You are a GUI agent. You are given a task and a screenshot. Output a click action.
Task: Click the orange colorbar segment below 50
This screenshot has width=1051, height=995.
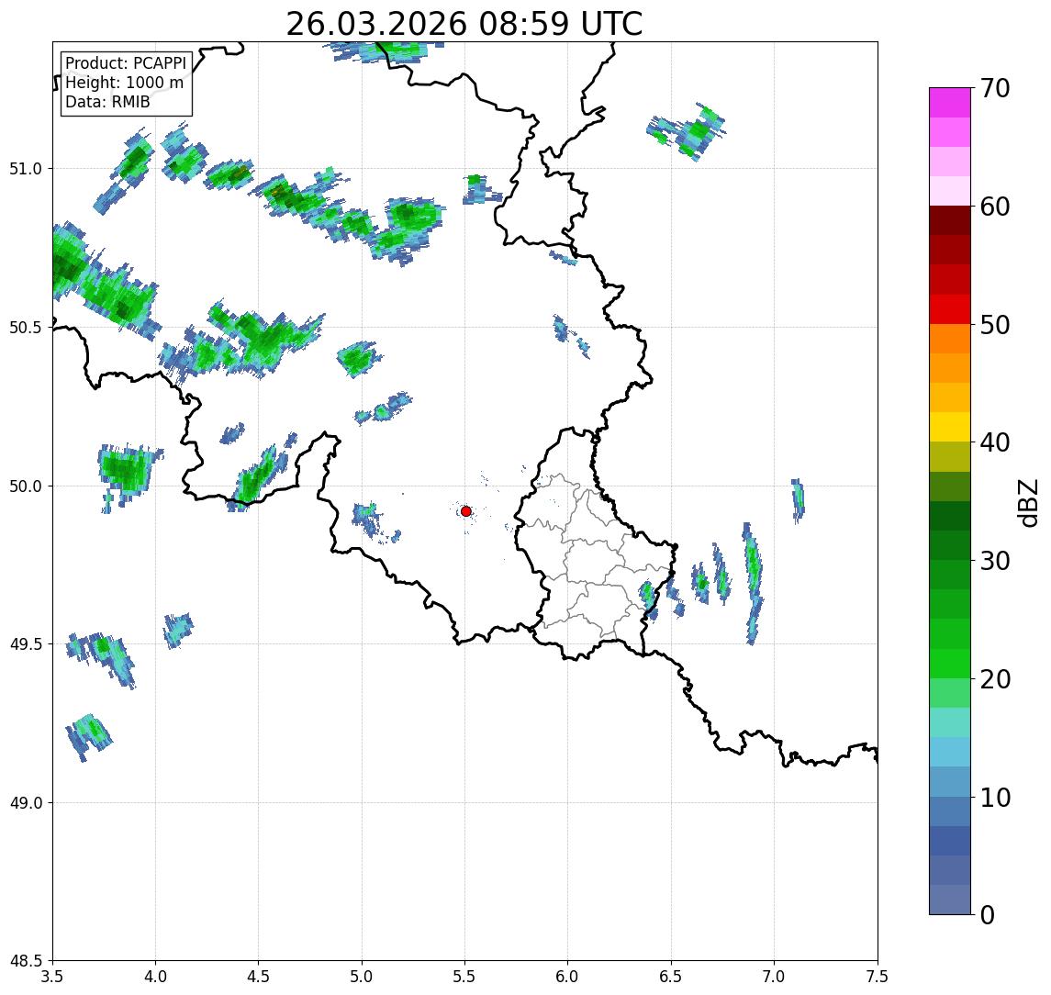[x=950, y=339]
